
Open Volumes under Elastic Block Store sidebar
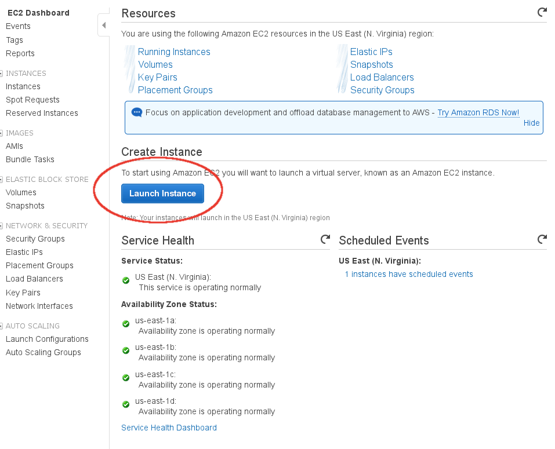pyautogui.click(x=21, y=192)
